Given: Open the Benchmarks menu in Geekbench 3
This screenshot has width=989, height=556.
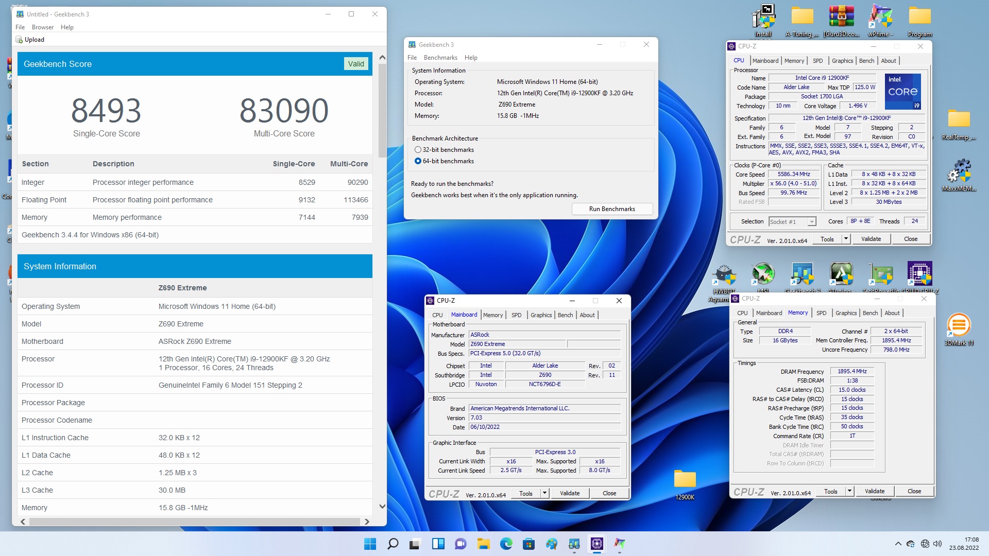Looking at the screenshot, I should [440, 58].
